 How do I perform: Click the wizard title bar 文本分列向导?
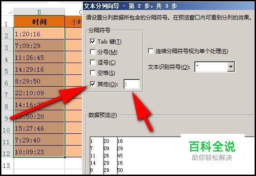pyautogui.click(x=169, y=6)
